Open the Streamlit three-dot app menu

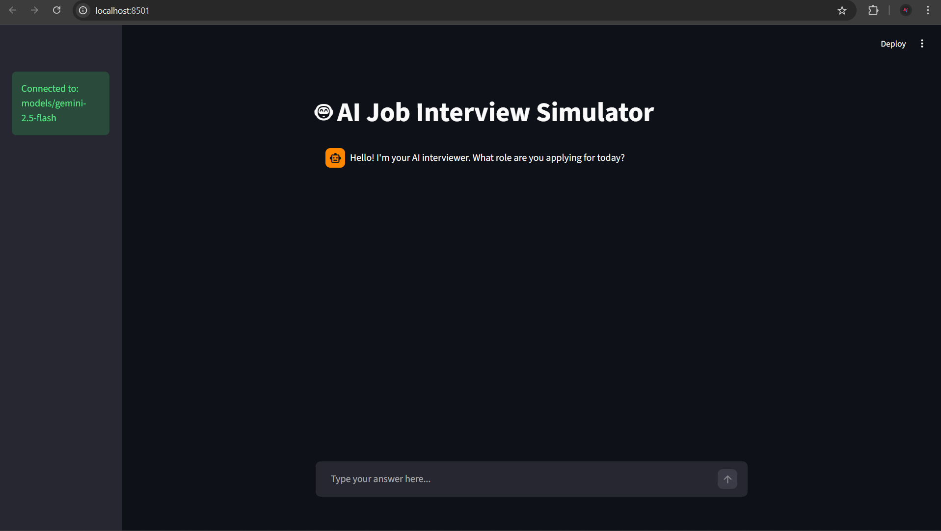(922, 44)
